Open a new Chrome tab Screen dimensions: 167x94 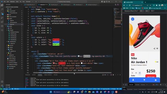145,2
